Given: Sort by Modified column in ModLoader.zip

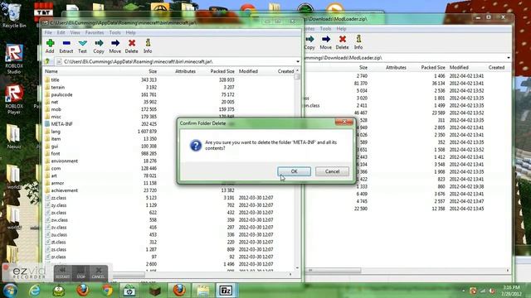Looking at the screenshot, I should [459, 68].
